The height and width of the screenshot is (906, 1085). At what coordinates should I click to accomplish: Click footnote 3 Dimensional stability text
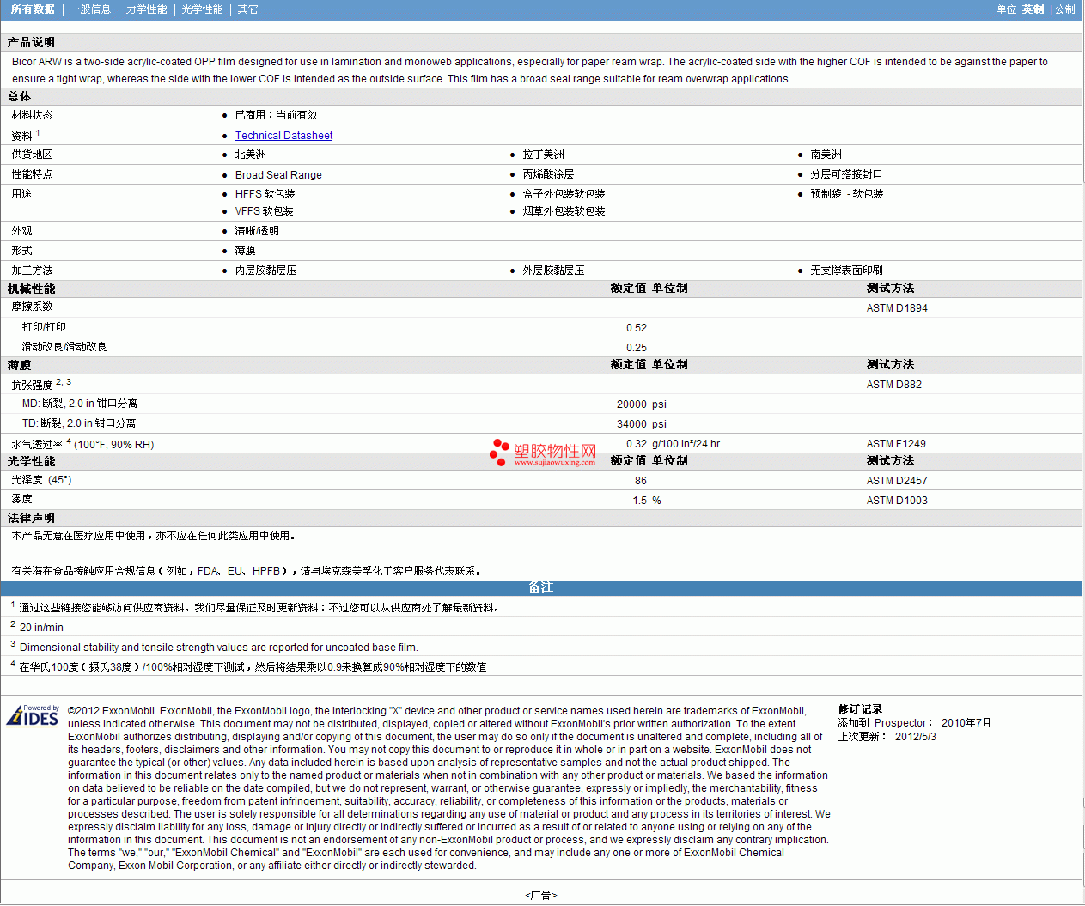pyautogui.click(x=219, y=648)
